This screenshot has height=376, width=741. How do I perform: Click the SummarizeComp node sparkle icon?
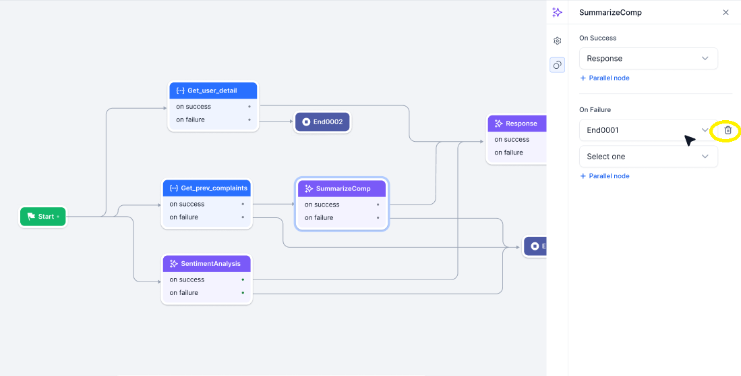309,189
